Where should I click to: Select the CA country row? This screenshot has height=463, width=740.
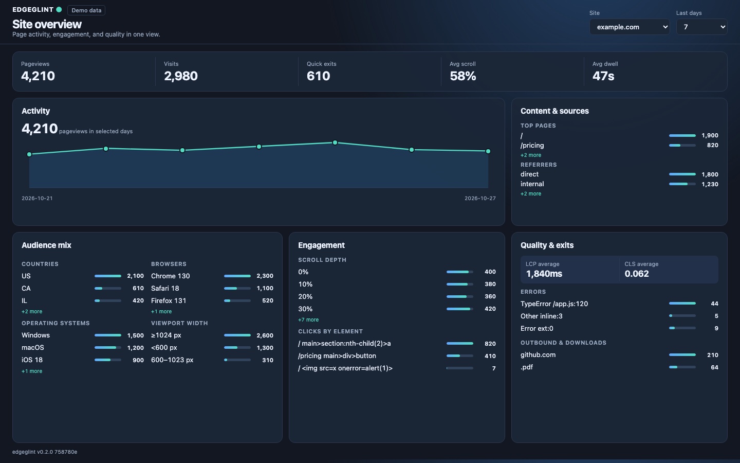[83, 288]
